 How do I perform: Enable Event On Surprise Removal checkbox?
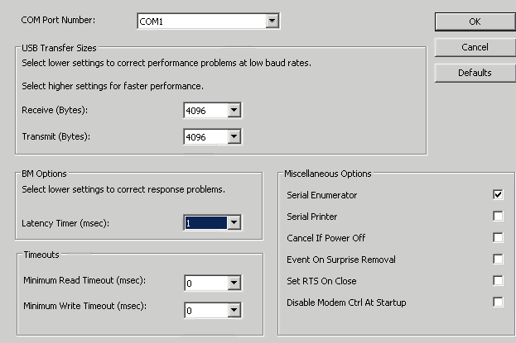click(498, 260)
